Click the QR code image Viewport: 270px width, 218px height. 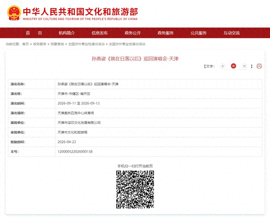coord(135,189)
